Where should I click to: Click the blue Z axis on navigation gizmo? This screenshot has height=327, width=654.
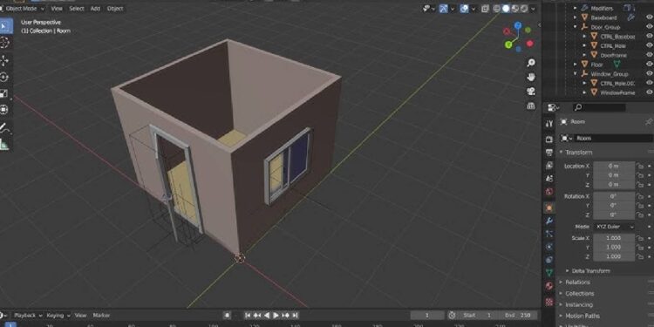point(518,25)
